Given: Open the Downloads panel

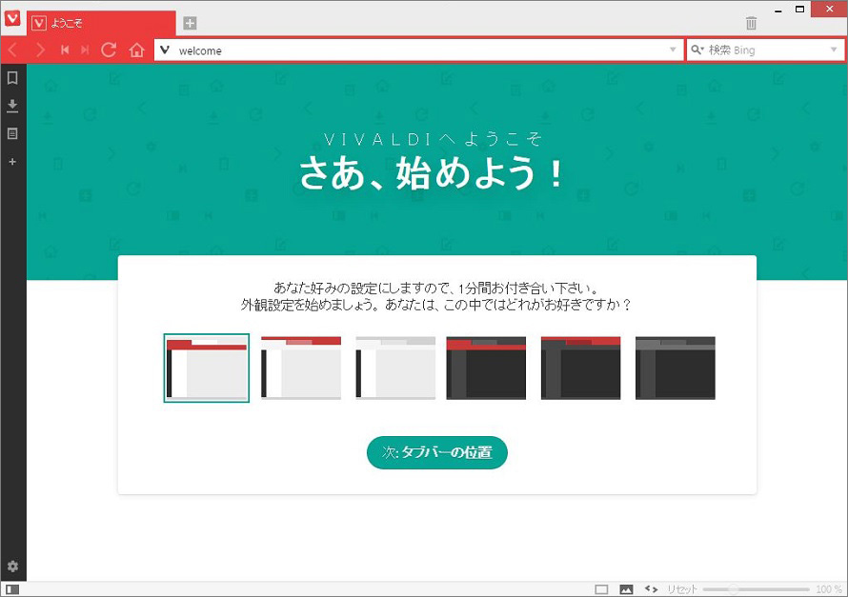Looking at the screenshot, I should pyautogui.click(x=12, y=106).
